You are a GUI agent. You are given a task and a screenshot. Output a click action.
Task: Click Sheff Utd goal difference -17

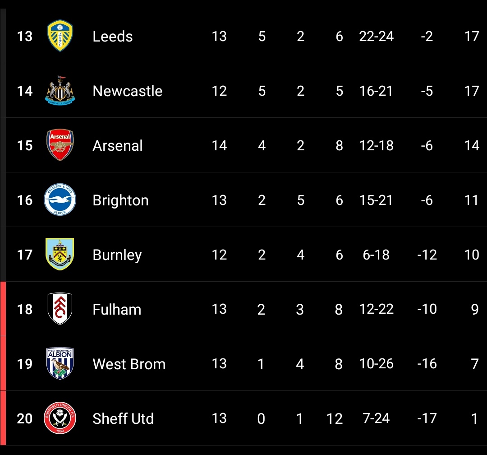(x=427, y=418)
